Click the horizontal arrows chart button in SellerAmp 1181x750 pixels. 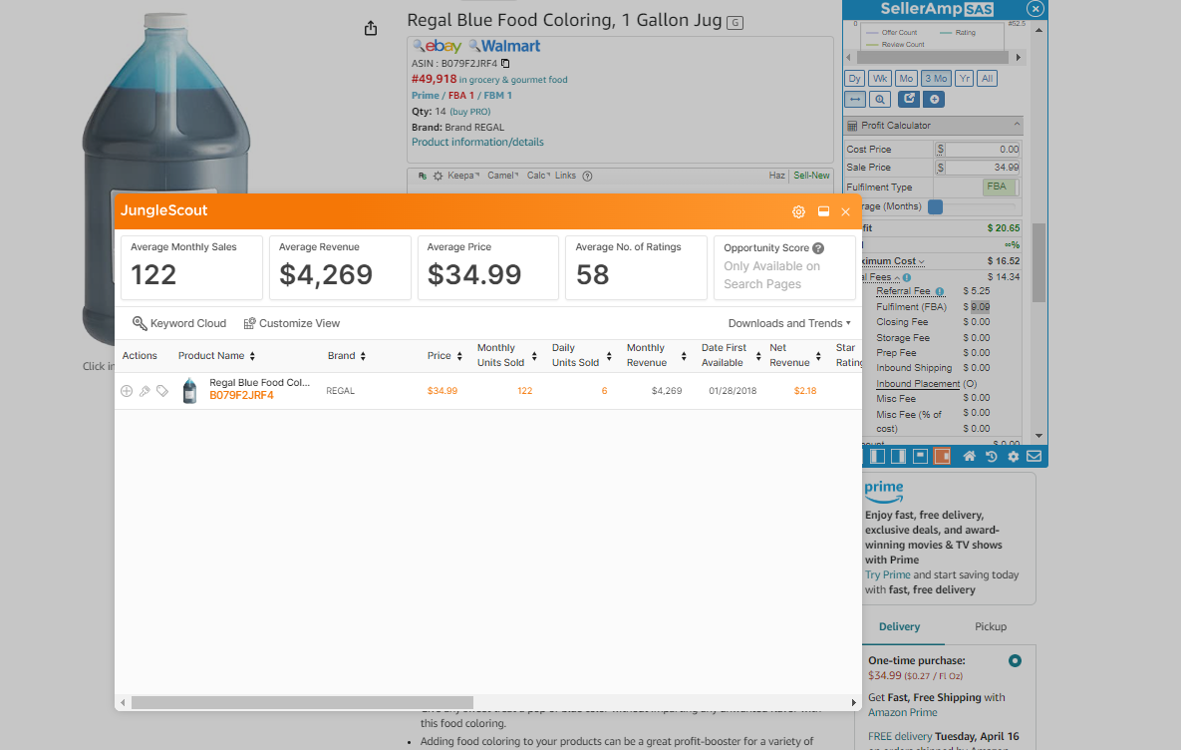click(x=855, y=100)
